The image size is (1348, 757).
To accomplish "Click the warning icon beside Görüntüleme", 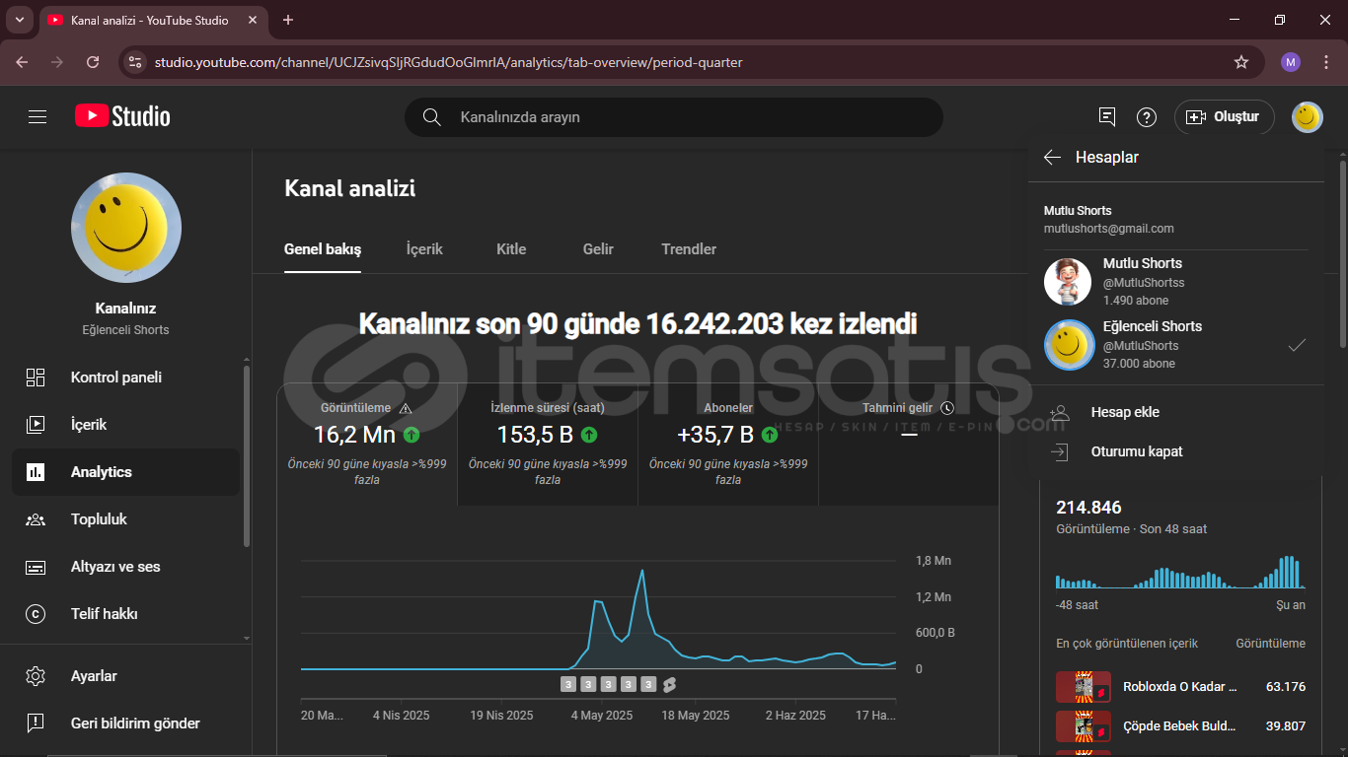I will (406, 408).
